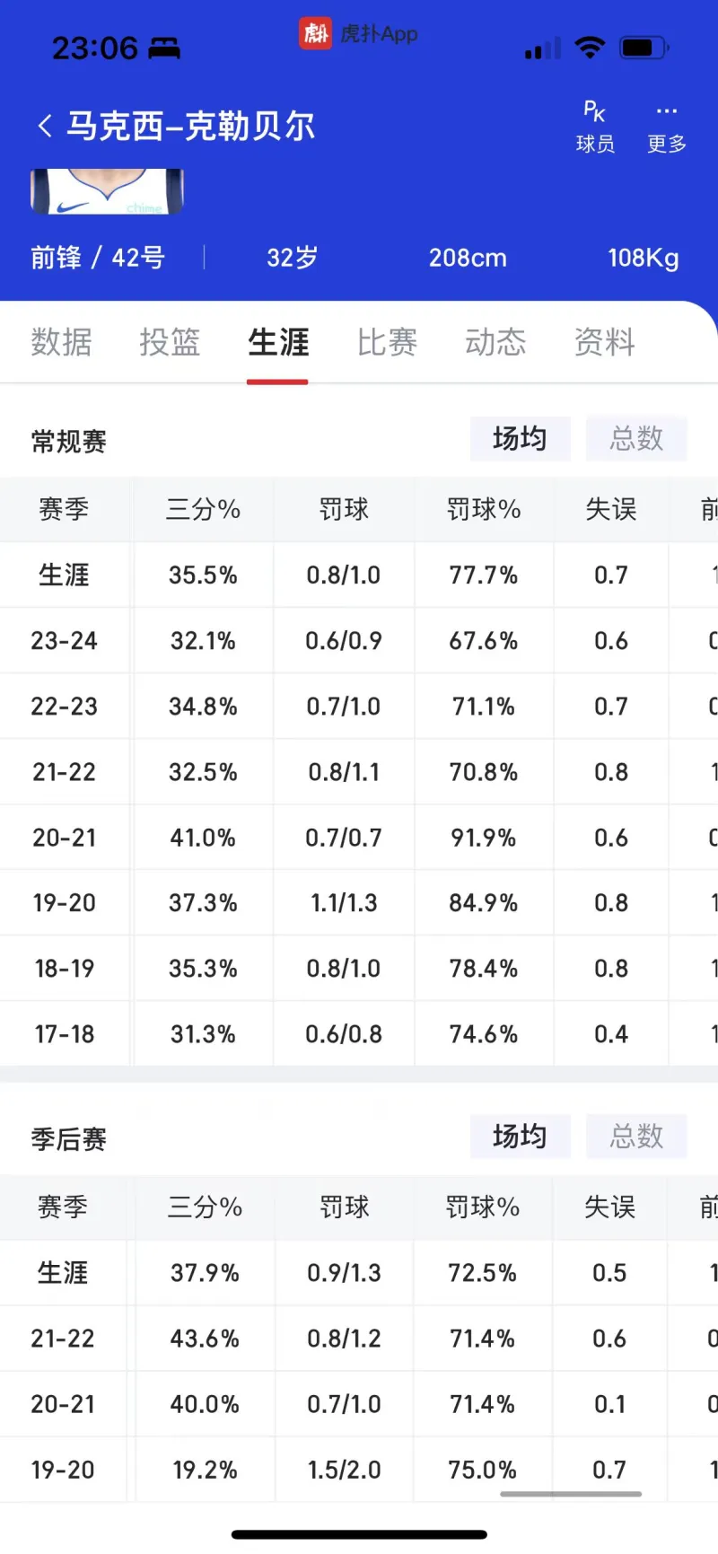Select the 生涯 career tab
The image size is (718, 1554).
[x=277, y=342]
